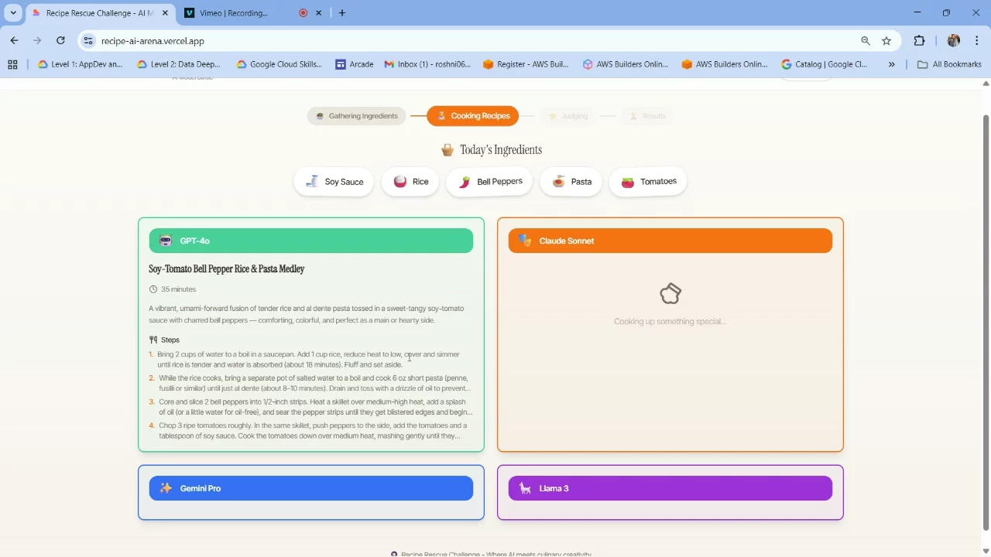
Task: Select the Recipe Rescue Challenge tab
Action: point(101,13)
